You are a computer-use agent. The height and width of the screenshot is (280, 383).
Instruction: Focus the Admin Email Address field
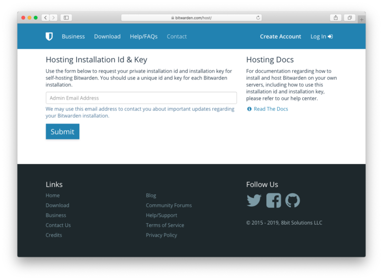pos(141,98)
